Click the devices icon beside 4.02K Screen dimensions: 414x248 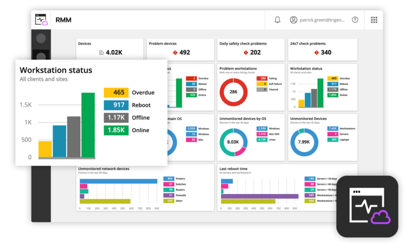point(101,52)
